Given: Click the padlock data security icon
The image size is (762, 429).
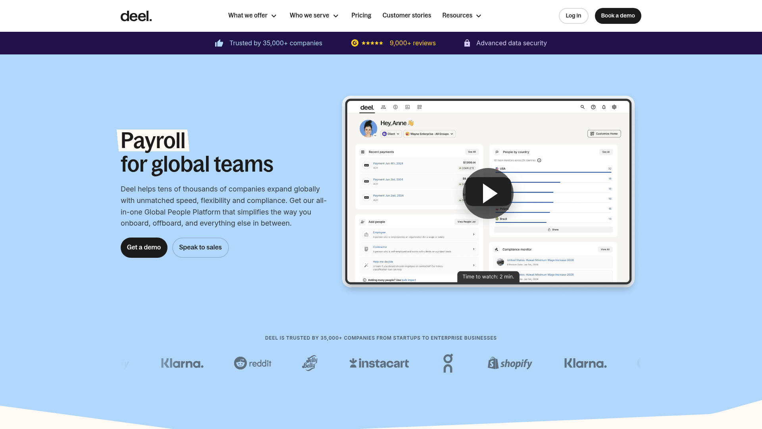Looking at the screenshot, I should tap(467, 43).
